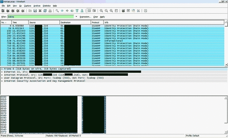Open the Analyze menu
Viewport: 228px width, 138px height.
pos(37,6)
